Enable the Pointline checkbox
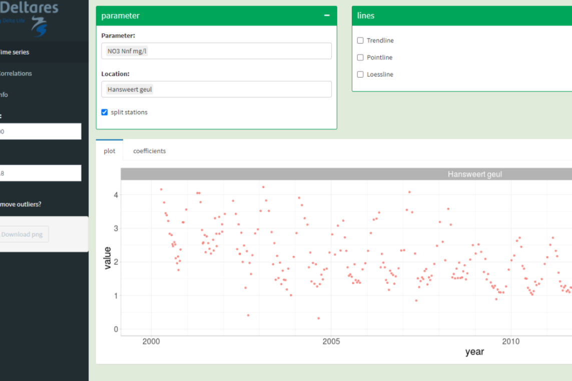572x381 pixels. (360, 57)
